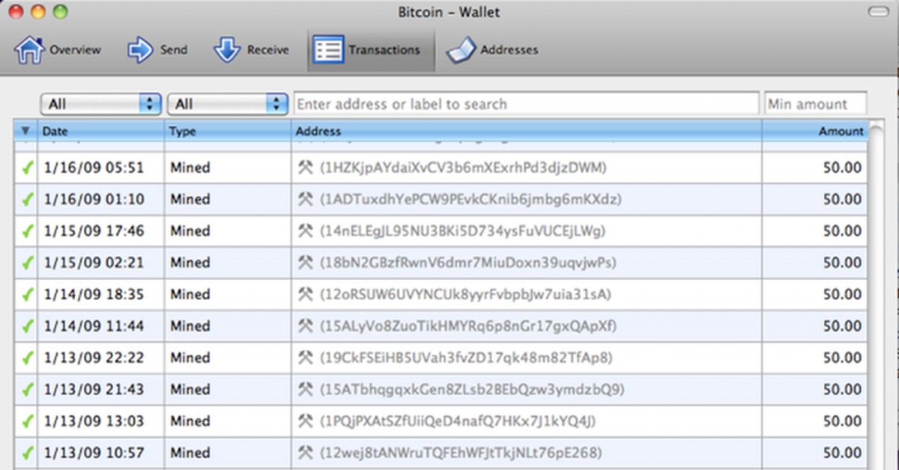Click 50.00 amount in 1/13/09 10:57 row

pos(843,453)
